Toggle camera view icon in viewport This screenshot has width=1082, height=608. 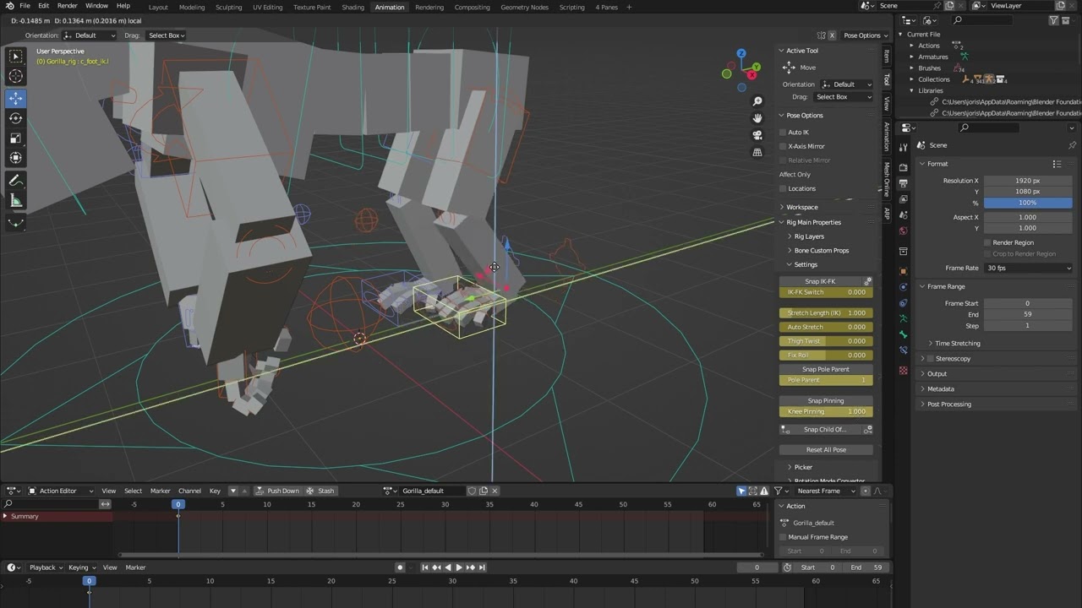pos(757,134)
